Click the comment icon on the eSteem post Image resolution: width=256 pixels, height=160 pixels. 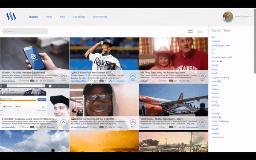point(32,81)
